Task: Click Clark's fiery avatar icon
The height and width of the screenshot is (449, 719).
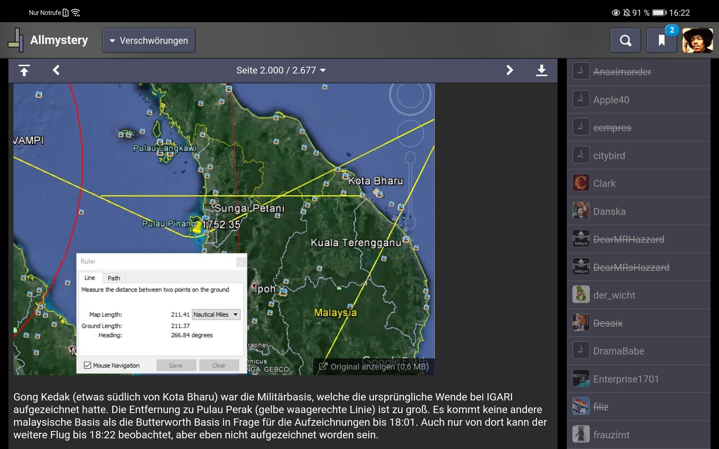Action: tap(581, 183)
